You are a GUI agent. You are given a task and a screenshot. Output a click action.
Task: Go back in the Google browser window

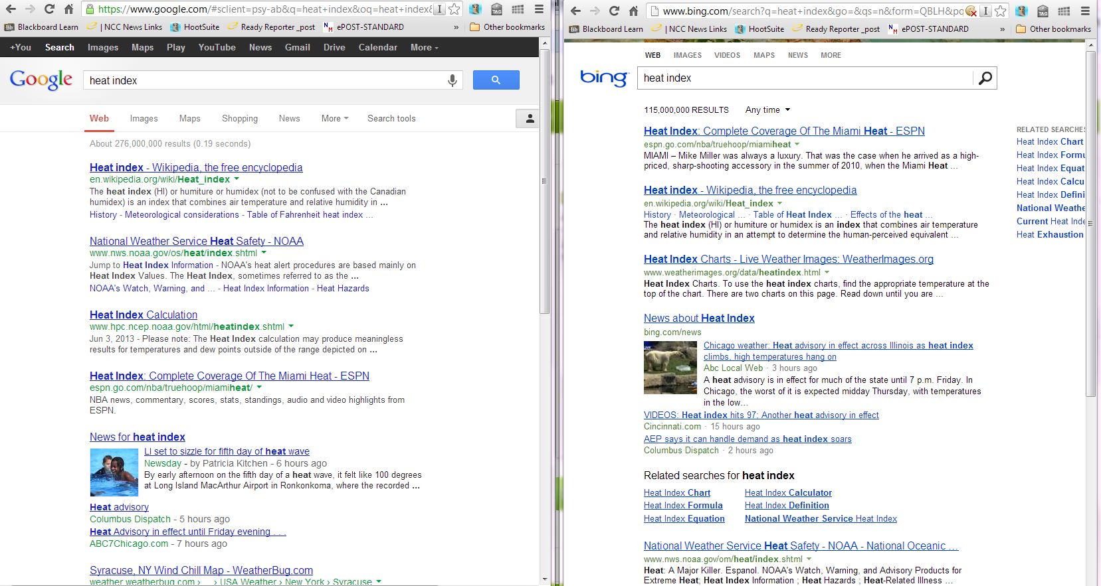pos(11,9)
